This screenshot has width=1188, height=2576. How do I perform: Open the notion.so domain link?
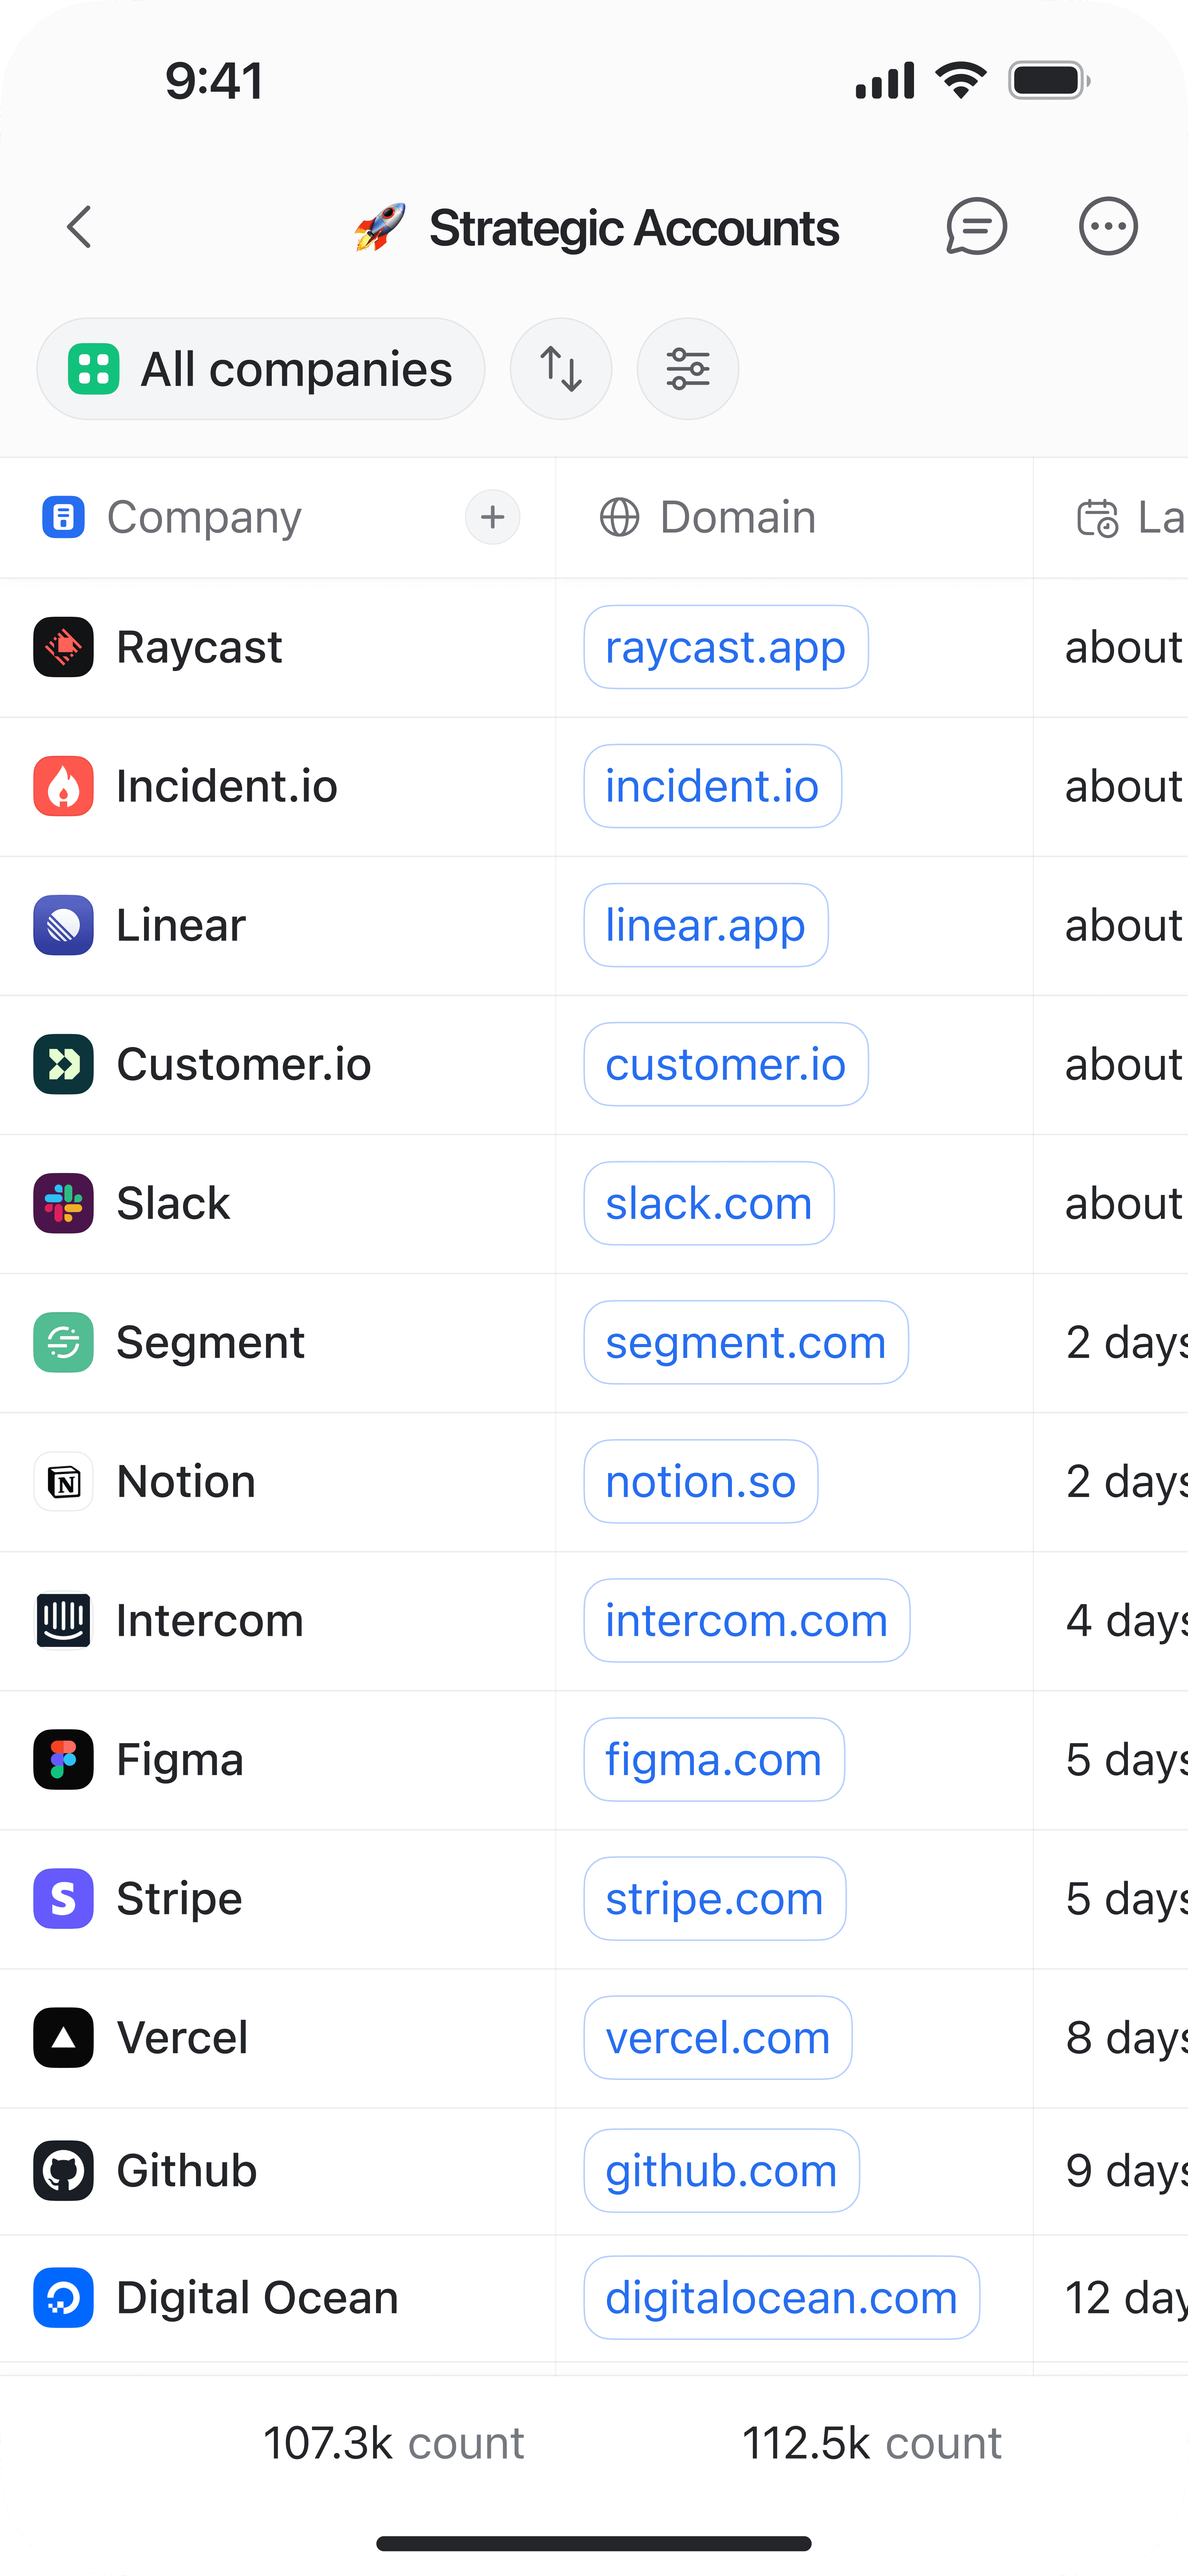point(700,1481)
